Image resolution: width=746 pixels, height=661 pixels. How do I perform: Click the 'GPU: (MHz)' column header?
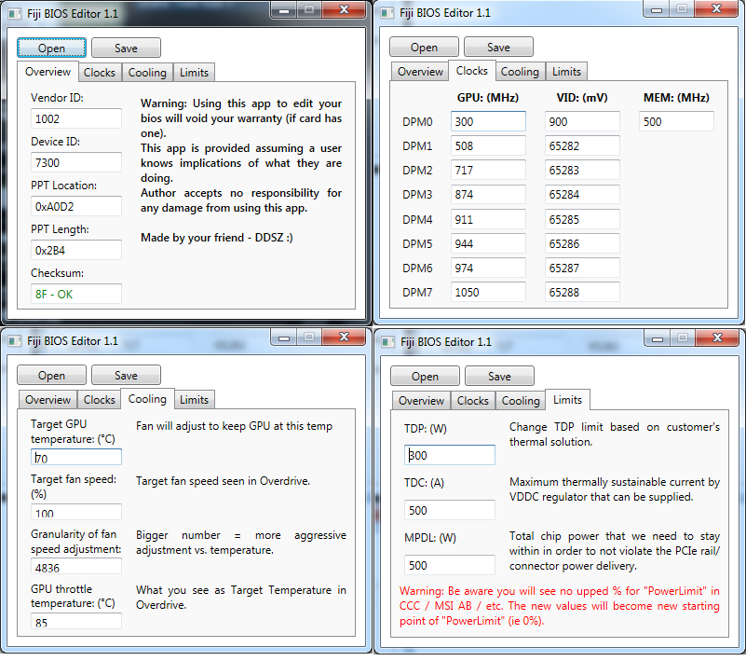(x=488, y=98)
